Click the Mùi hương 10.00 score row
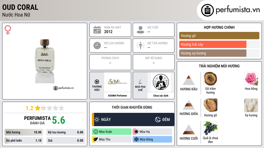264x148 pixels. tap(24, 132)
